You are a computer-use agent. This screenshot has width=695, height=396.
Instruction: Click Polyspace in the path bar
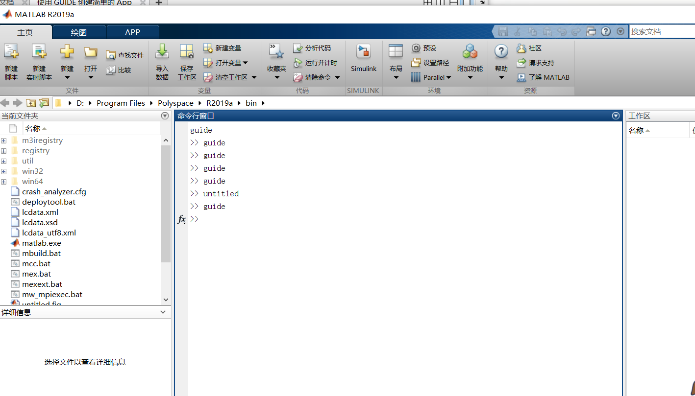pyautogui.click(x=175, y=103)
